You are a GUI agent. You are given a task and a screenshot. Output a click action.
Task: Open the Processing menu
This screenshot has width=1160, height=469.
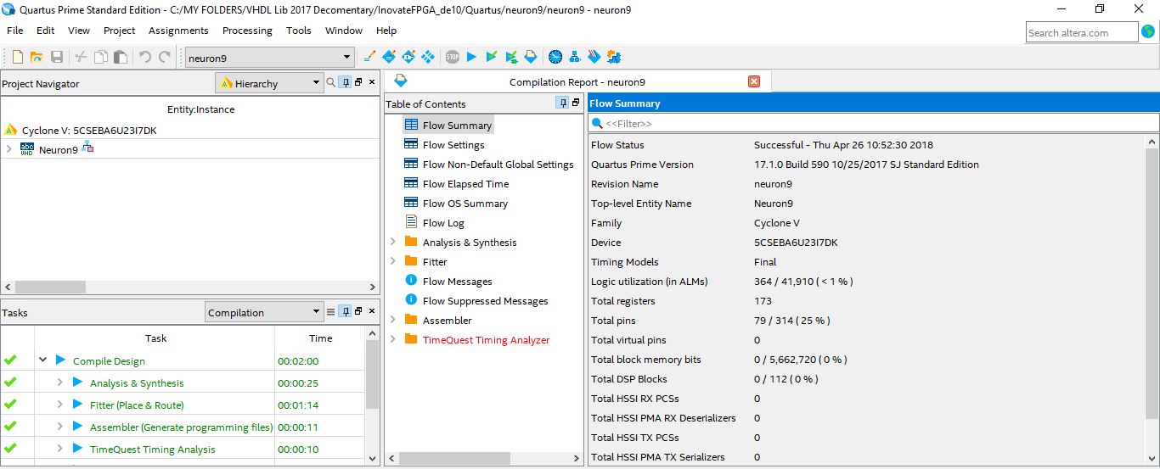pos(247,31)
